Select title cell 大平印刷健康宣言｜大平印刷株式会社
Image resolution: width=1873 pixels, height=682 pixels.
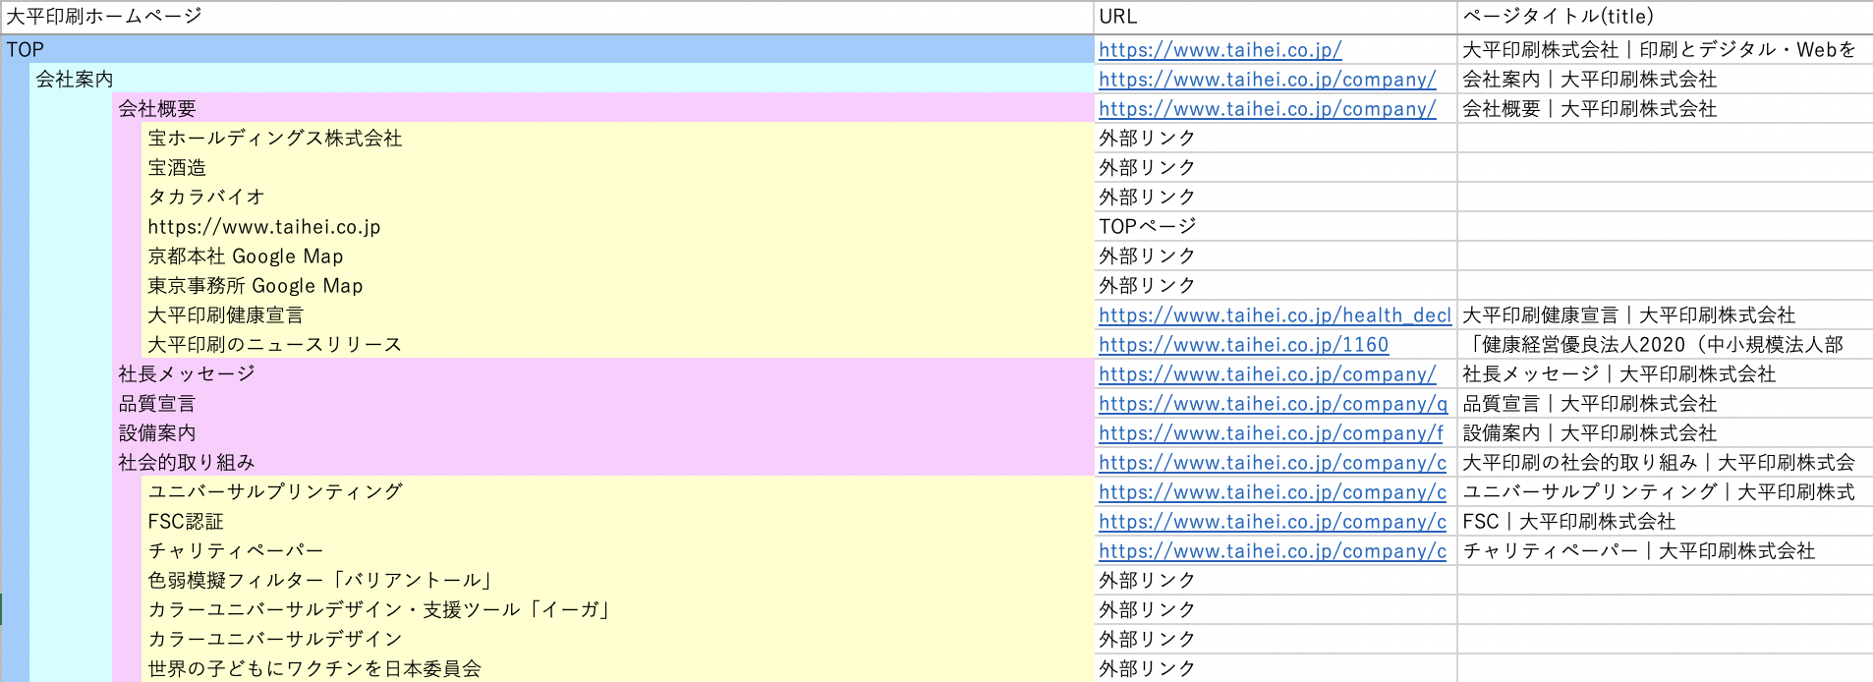(1665, 314)
